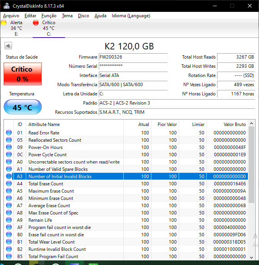
Task: Open the Arquivo menu
Action: coord(11,16)
